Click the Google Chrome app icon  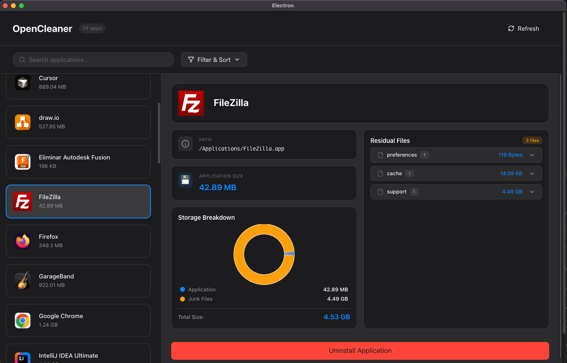pyautogui.click(x=23, y=321)
